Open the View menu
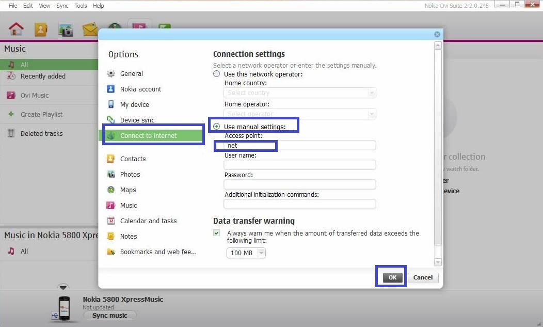 tap(44, 6)
